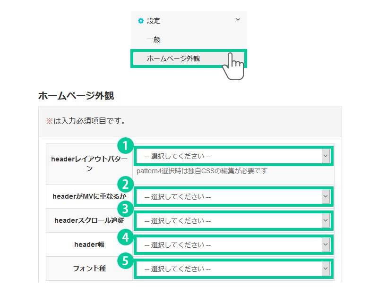
Task: Click the ホームページ外観 page heading
Action: click(x=76, y=96)
